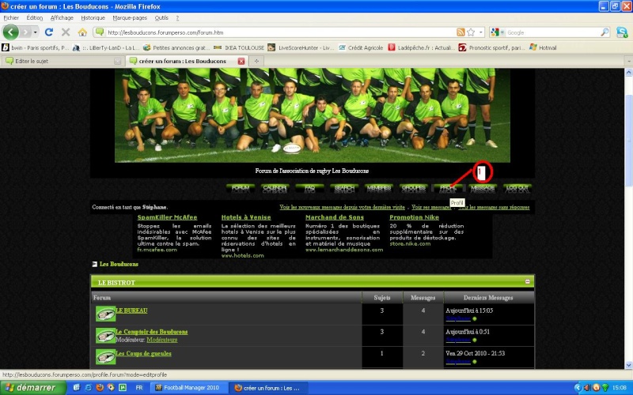Click the LOG OUT navigation button
The width and height of the screenshot is (633, 395).
517,188
